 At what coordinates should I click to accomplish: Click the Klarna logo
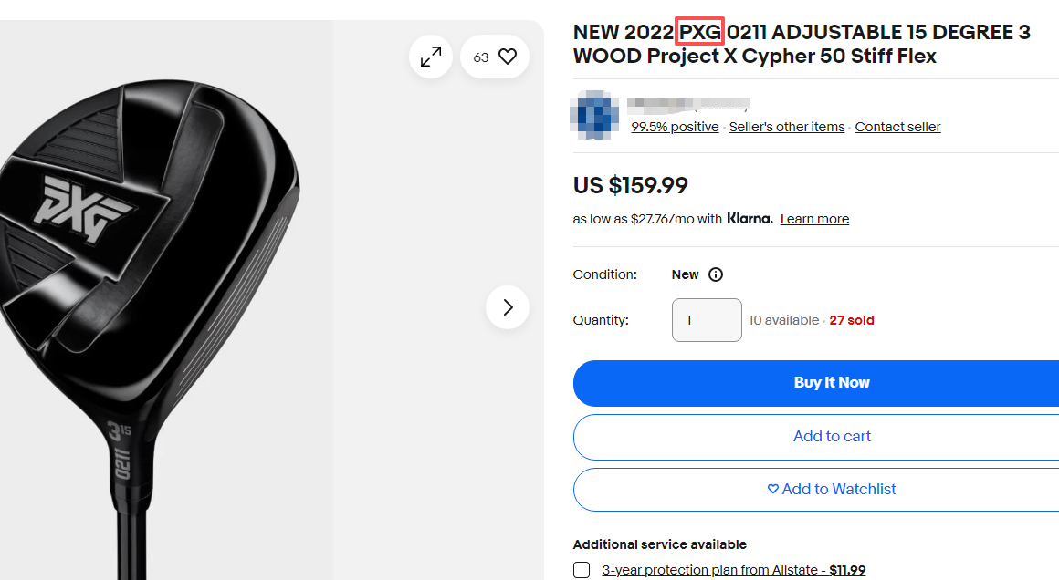(750, 219)
